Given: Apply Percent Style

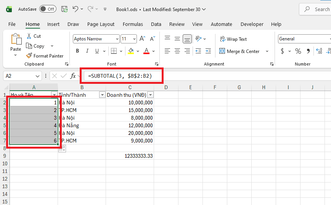Looking at the screenshot, I should tap(298, 51).
